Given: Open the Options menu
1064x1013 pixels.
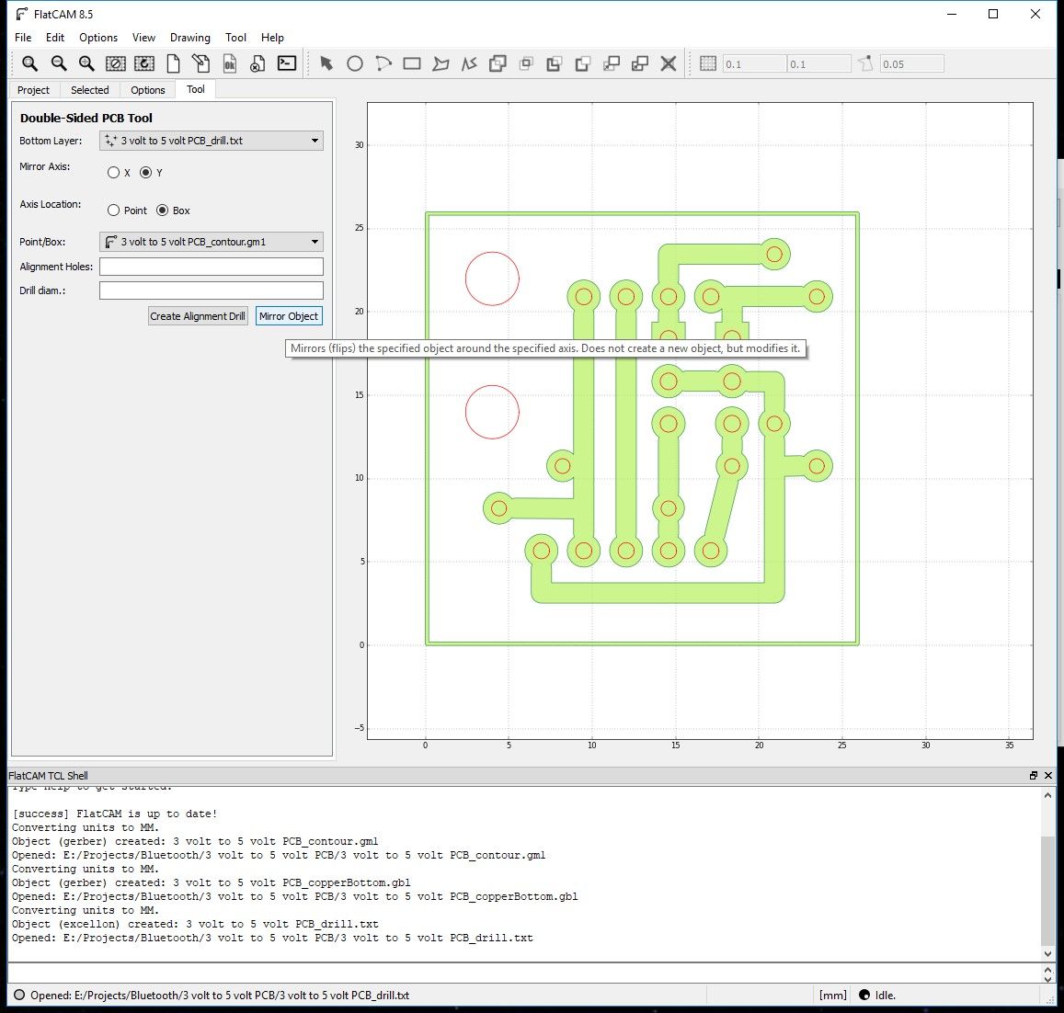Looking at the screenshot, I should [97, 38].
